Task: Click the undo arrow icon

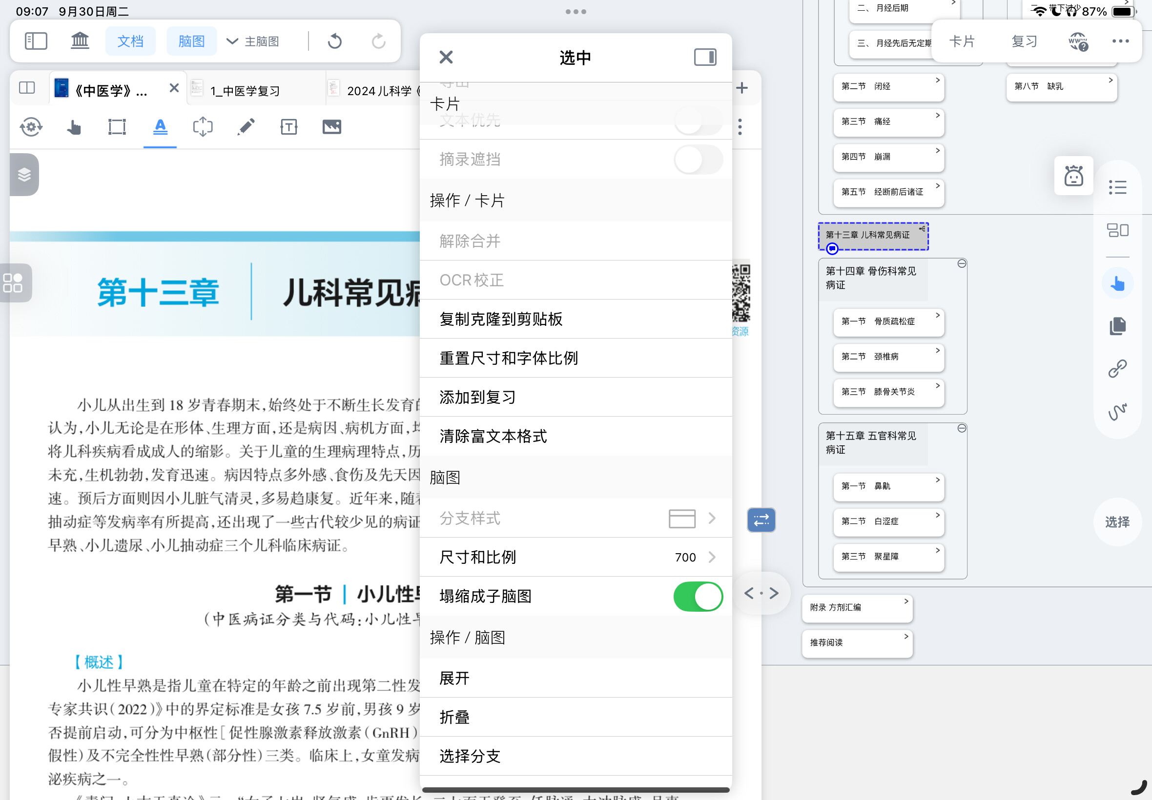Action: [x=334, y=41]
